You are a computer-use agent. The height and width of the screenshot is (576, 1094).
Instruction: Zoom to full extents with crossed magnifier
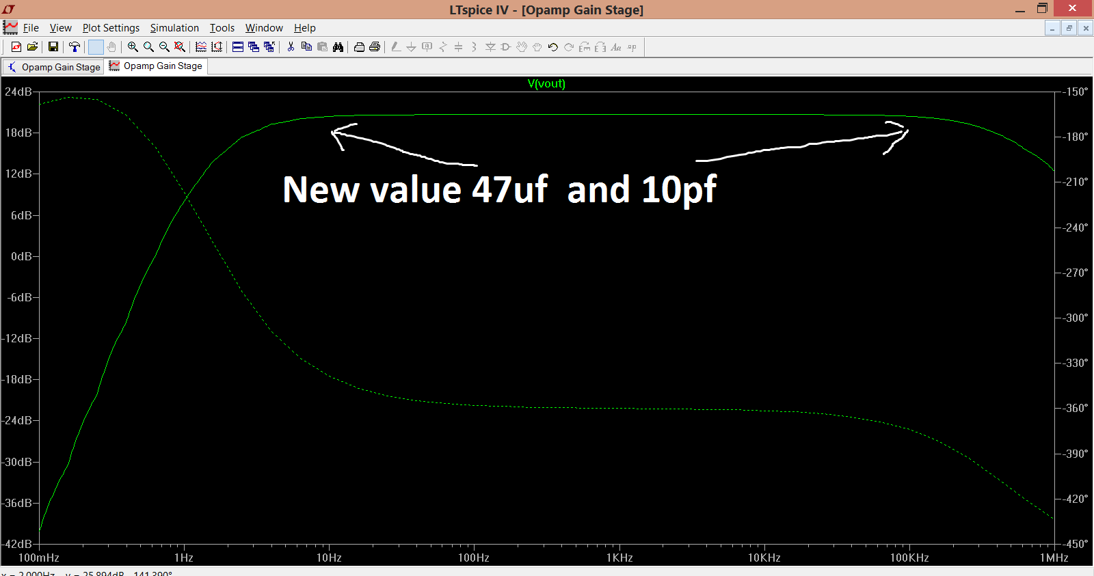click(179, 46)
